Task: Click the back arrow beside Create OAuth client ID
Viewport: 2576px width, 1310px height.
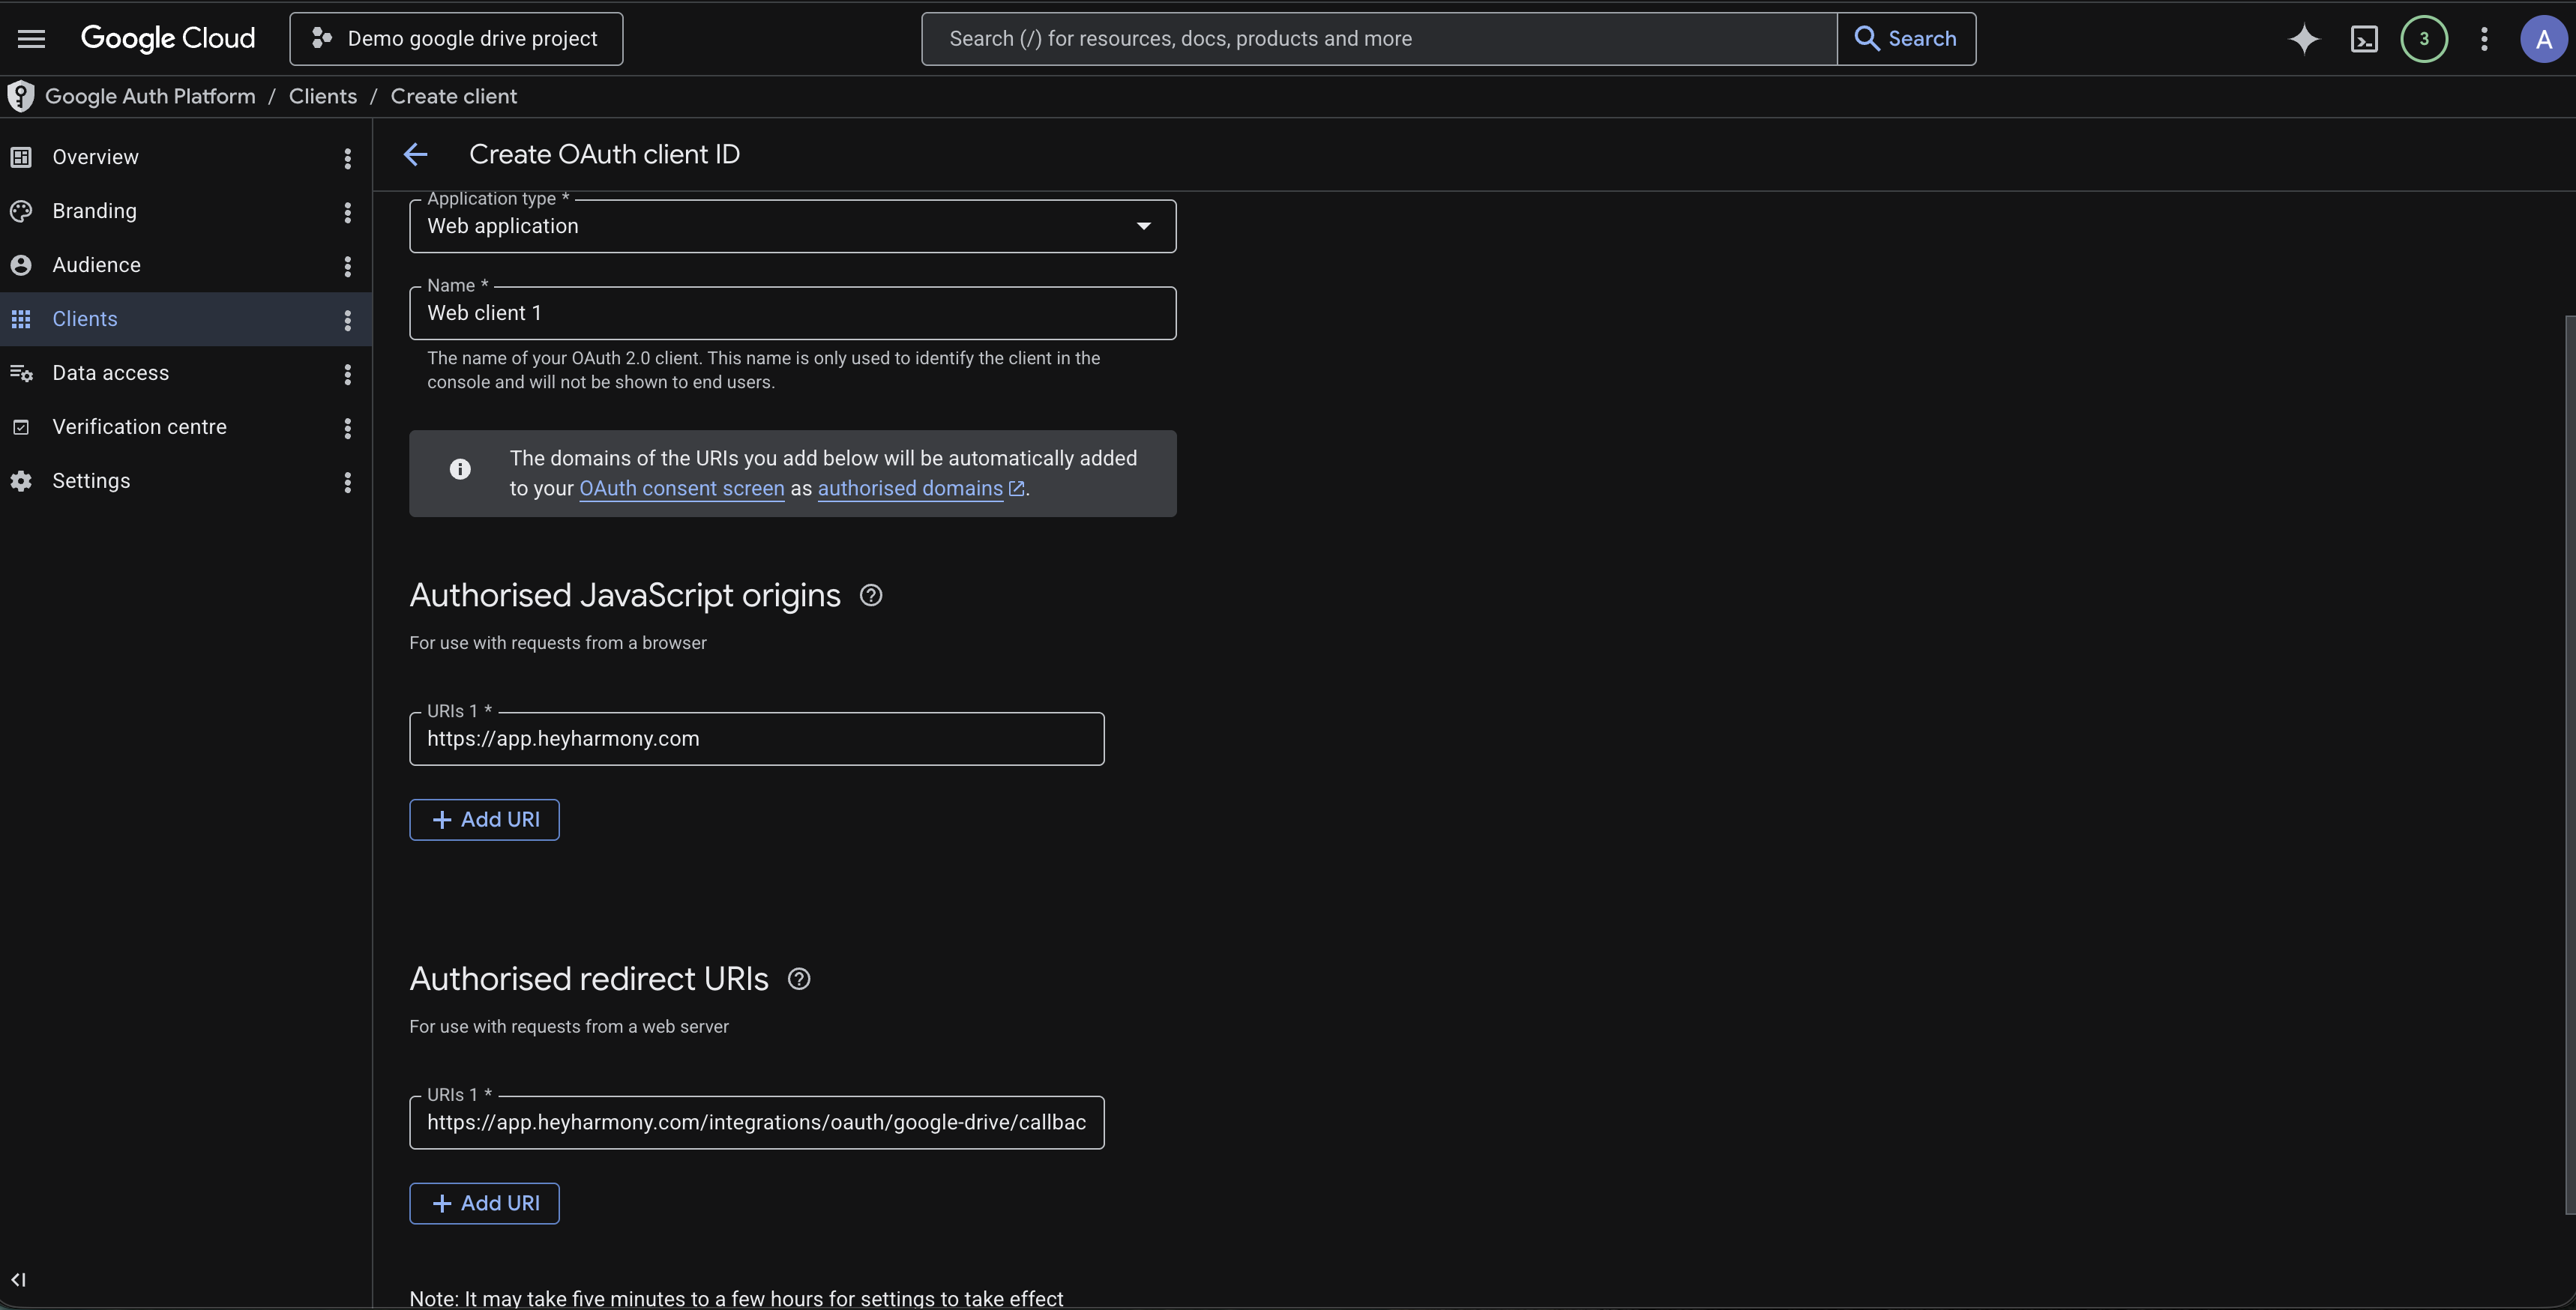Action: [x=416, y=154]
